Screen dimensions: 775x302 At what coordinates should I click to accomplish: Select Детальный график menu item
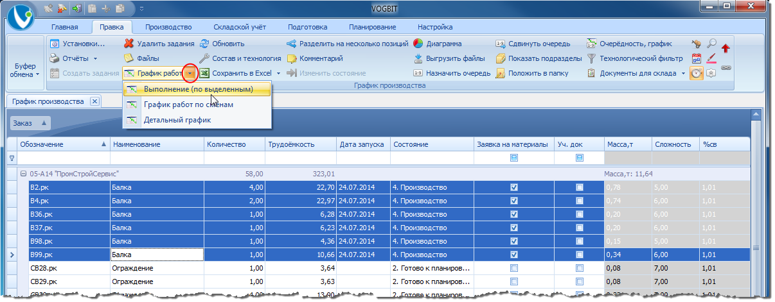(x=177, y=120)
